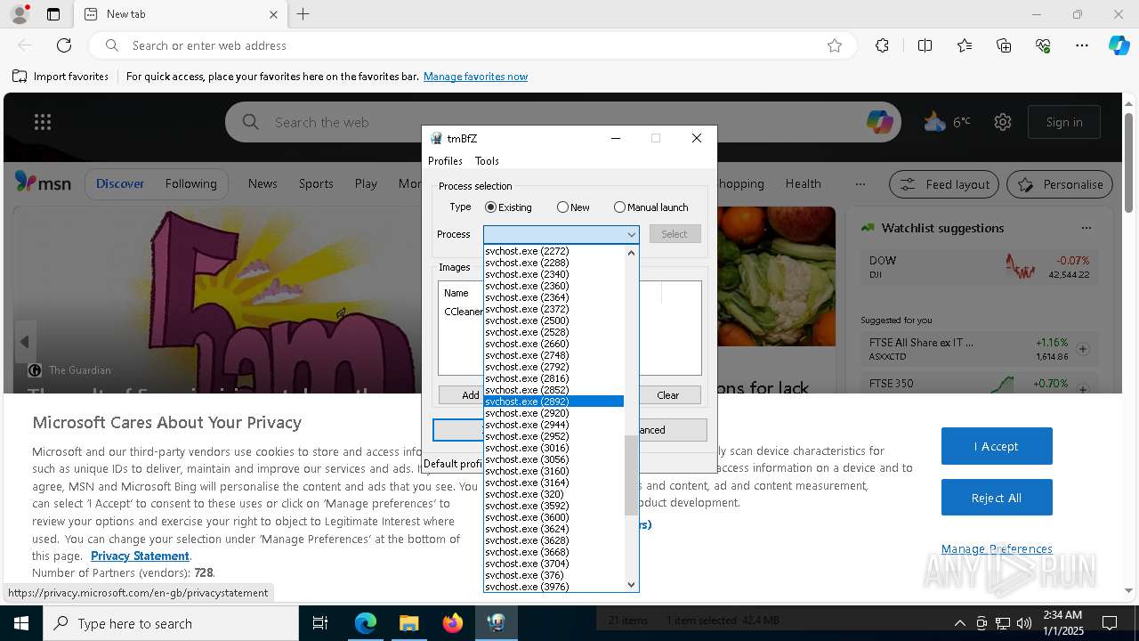This screenshot has height=641, width=1139.
Task: Add FTSE All Share to watchlist
Action: 1083,349
